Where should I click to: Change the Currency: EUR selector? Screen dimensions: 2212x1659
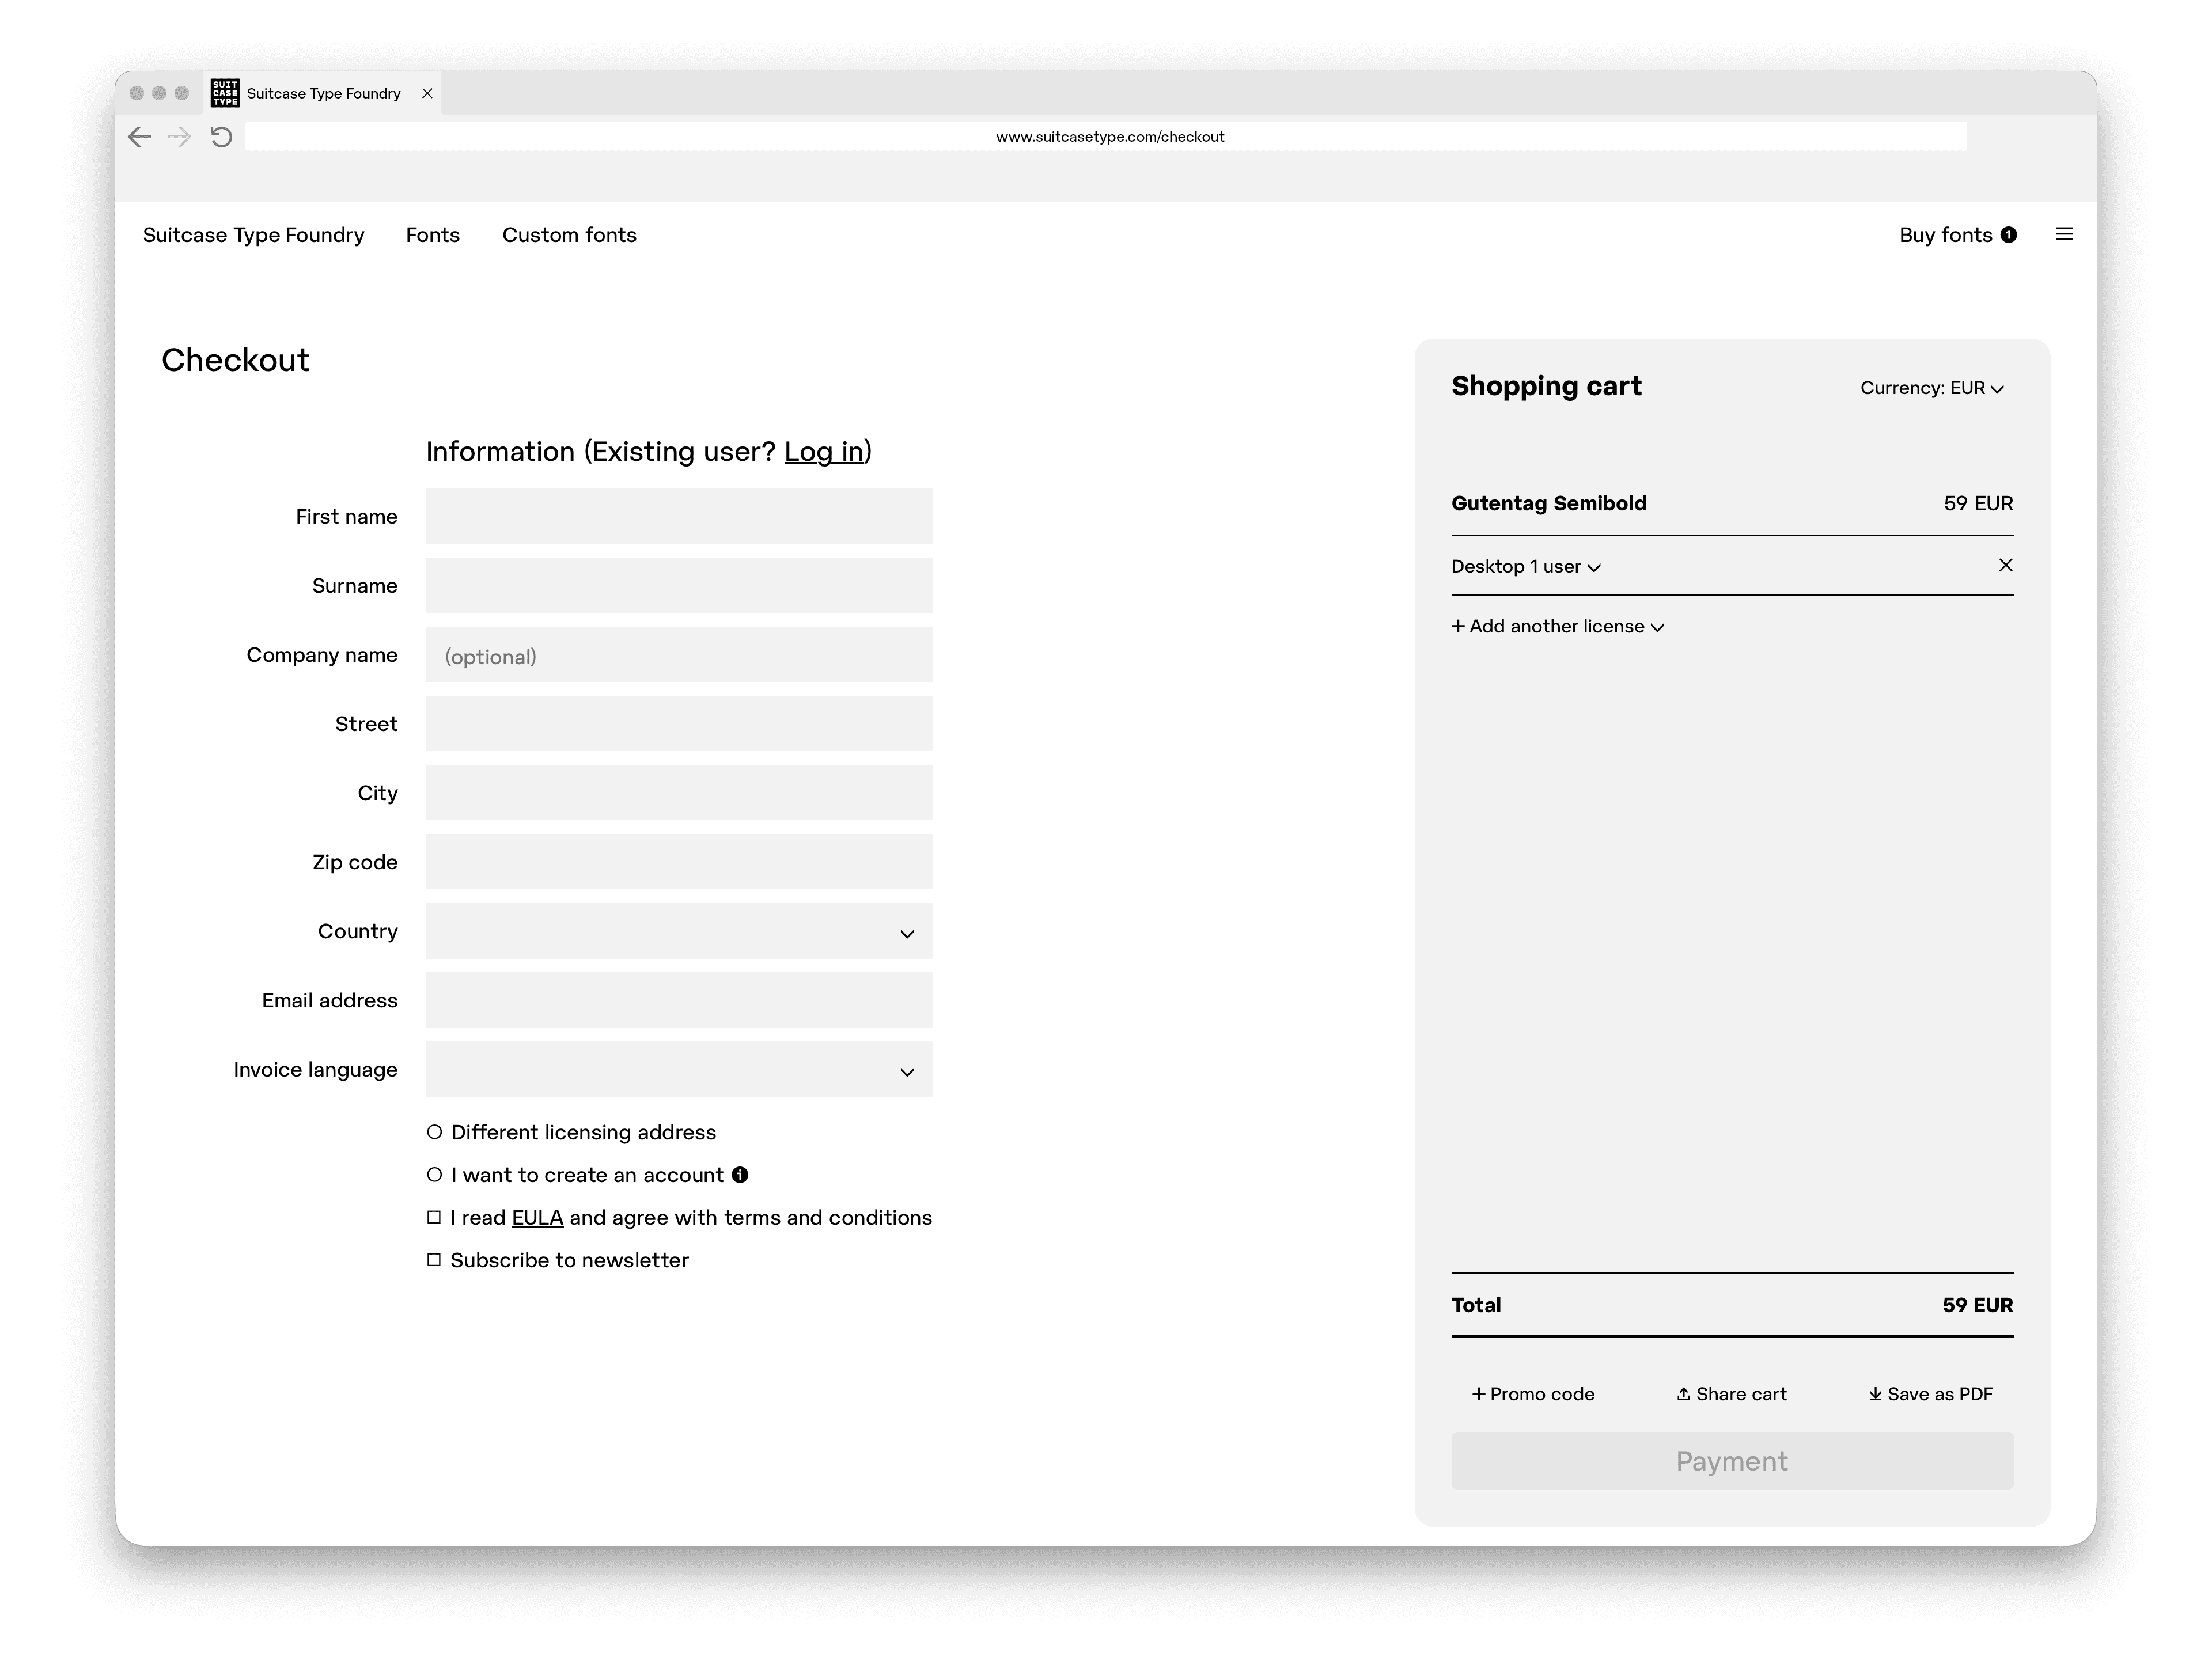coord(1932,388)
